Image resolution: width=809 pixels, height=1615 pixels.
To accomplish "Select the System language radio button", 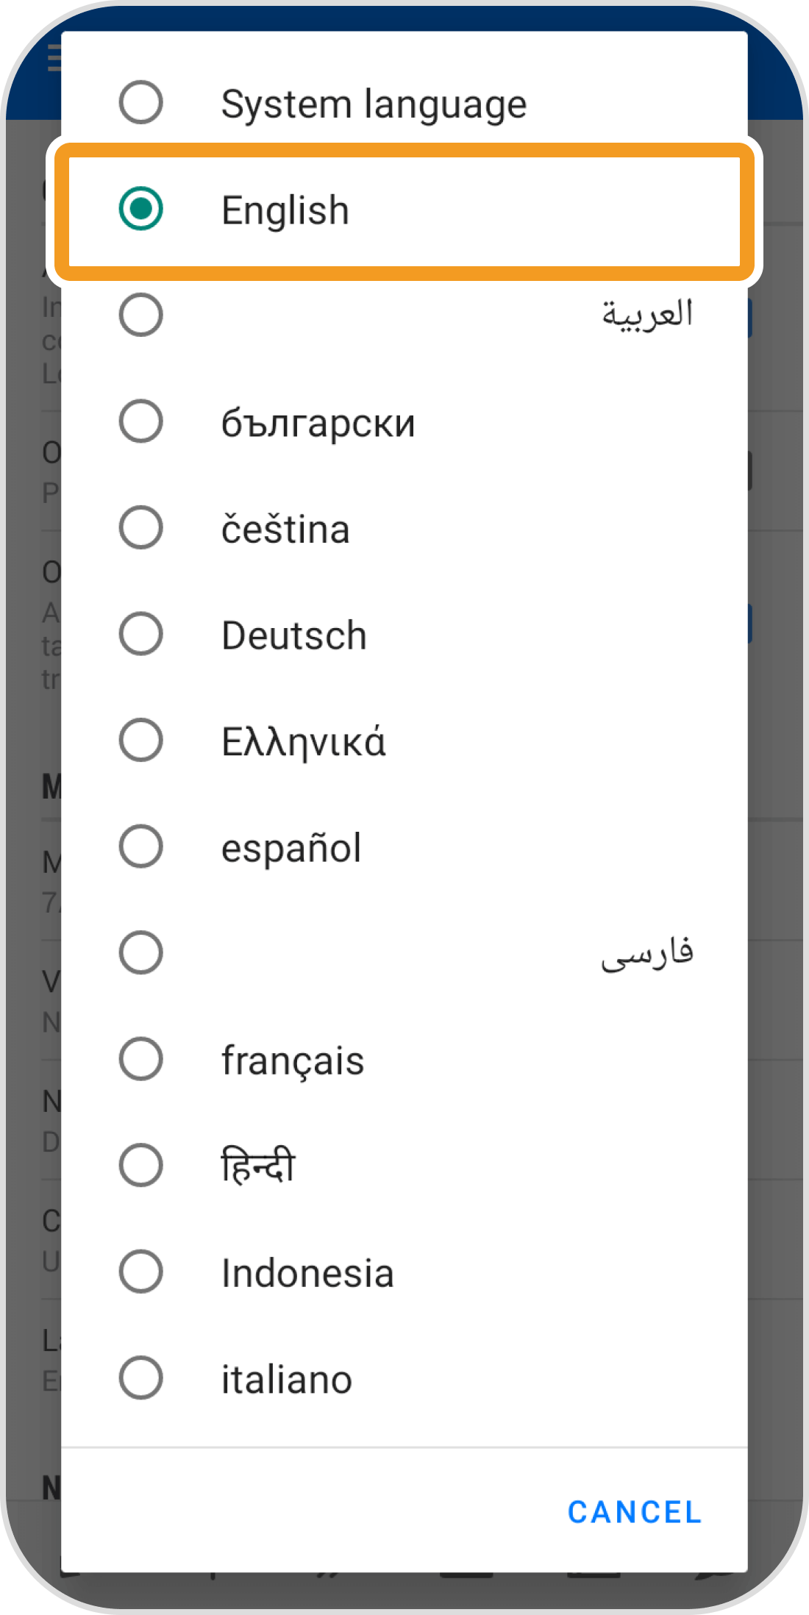I will [x=140, y=102].
